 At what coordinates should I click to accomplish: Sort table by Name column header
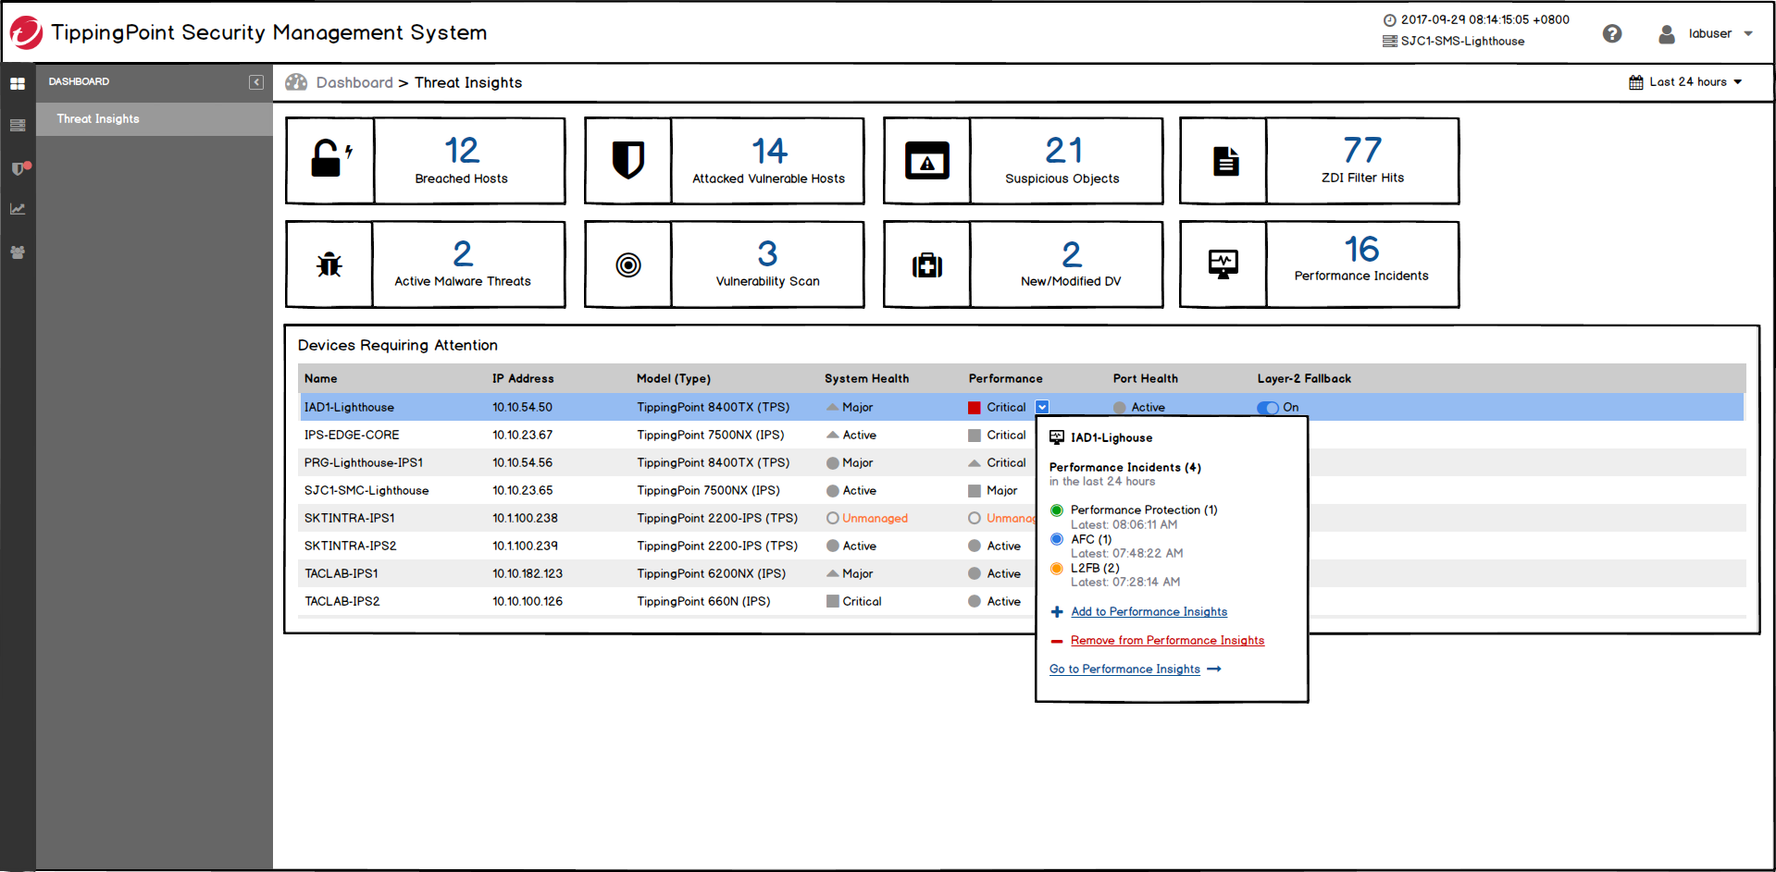tap(321, 379)
